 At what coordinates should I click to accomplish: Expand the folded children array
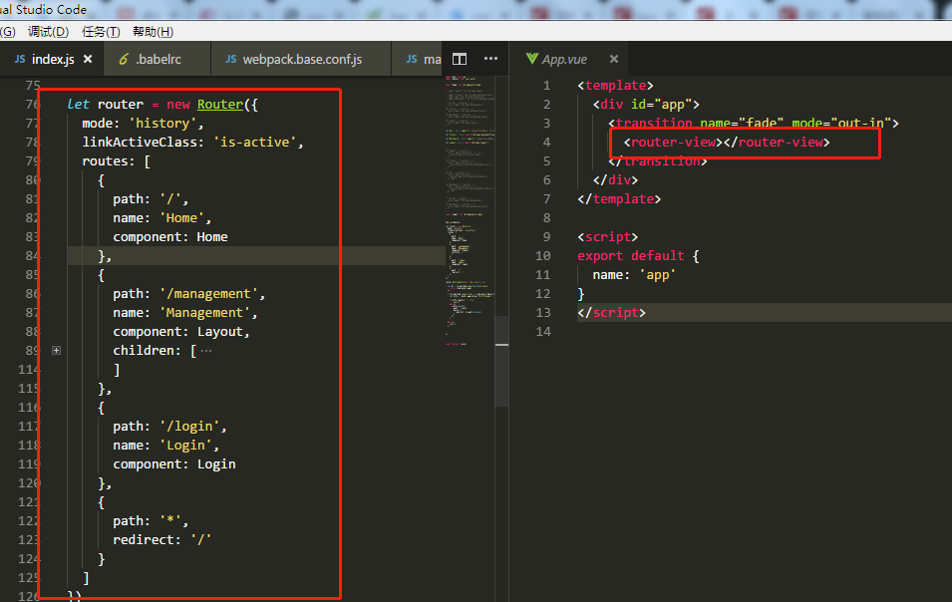click(x=56, y=350)
